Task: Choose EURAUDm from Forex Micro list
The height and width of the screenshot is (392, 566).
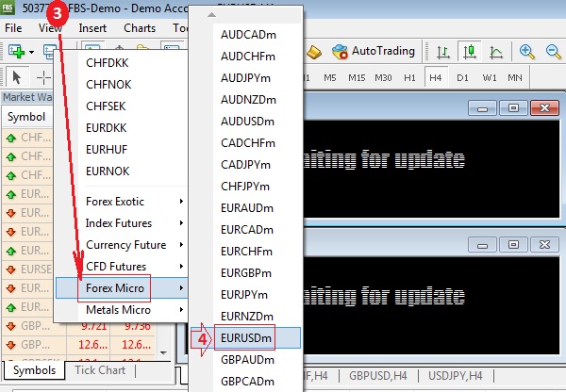Action: [x=245, y=208]
